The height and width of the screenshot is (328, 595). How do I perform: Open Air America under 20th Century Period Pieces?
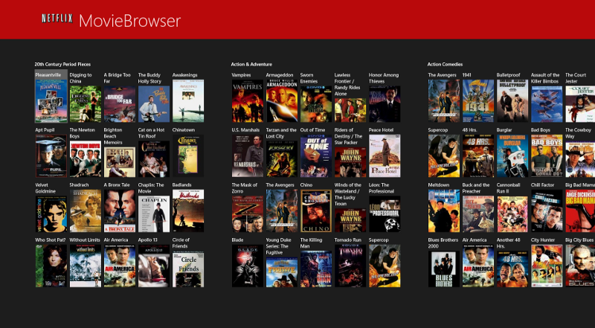click(x=120, y=266)
